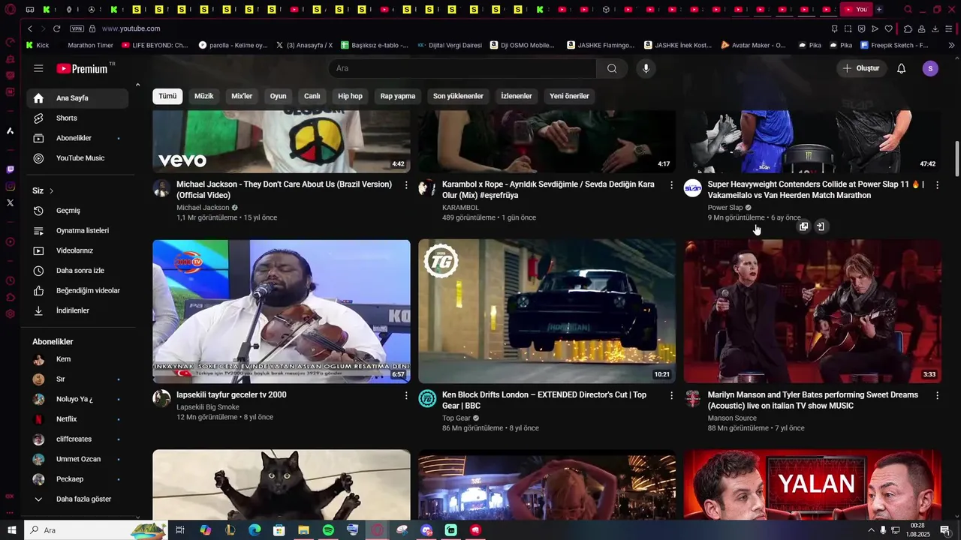Open YouTube Music from the sidebar
The image size is (961, 540).
77,158
